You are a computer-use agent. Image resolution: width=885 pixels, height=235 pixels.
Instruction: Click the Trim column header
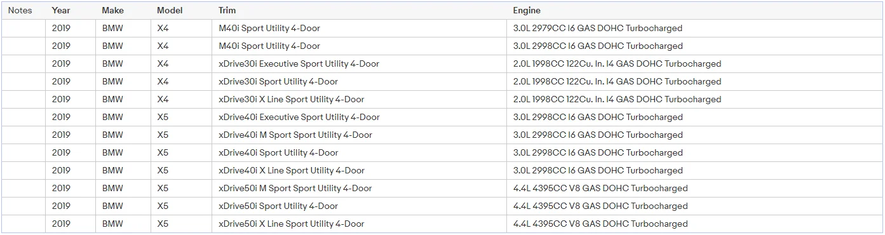[227, 11]
